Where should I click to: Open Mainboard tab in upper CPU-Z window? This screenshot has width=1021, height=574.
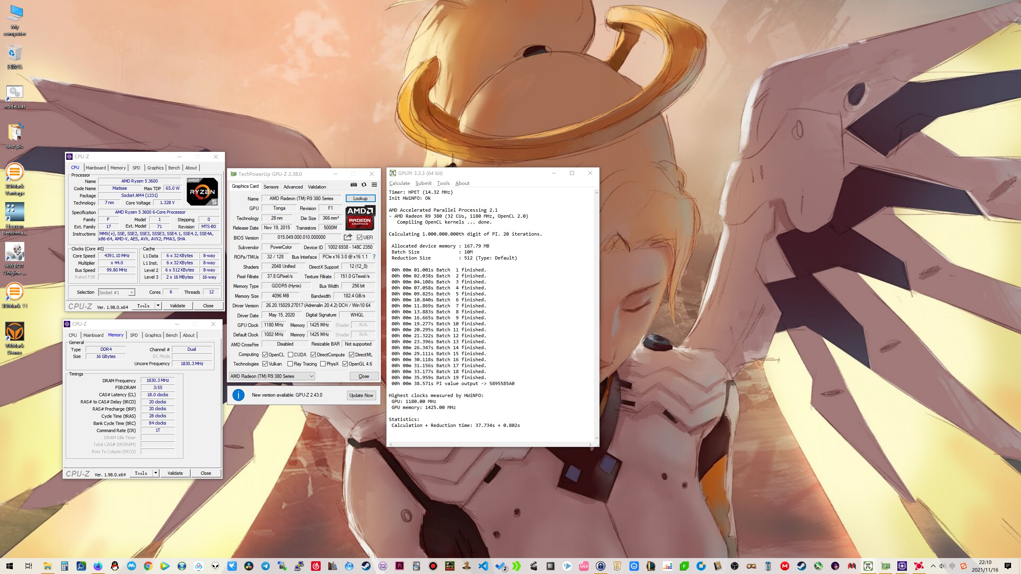96,168
